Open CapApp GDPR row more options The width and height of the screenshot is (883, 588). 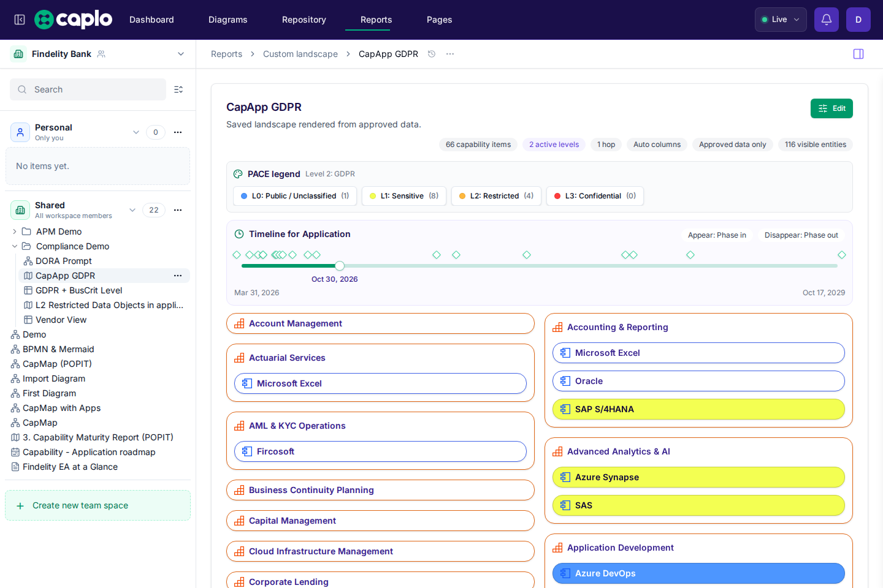pos(178,276)
